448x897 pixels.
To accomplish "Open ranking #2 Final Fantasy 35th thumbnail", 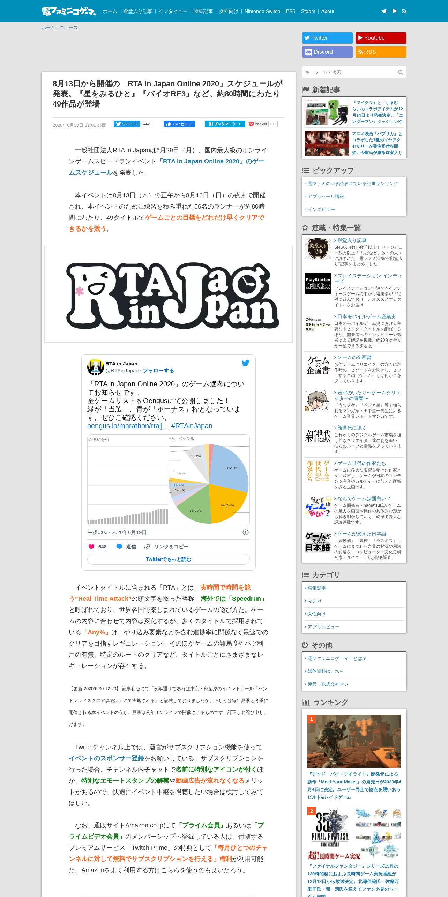I will pos(354,833).
